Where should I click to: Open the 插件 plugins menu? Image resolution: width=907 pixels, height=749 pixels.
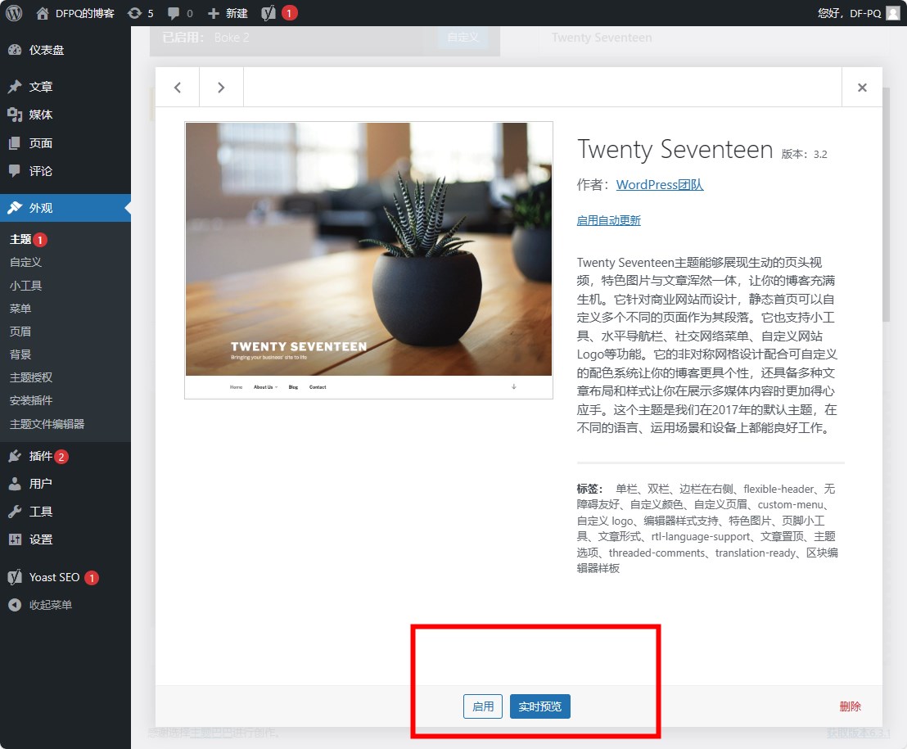[x=65, y=456]
